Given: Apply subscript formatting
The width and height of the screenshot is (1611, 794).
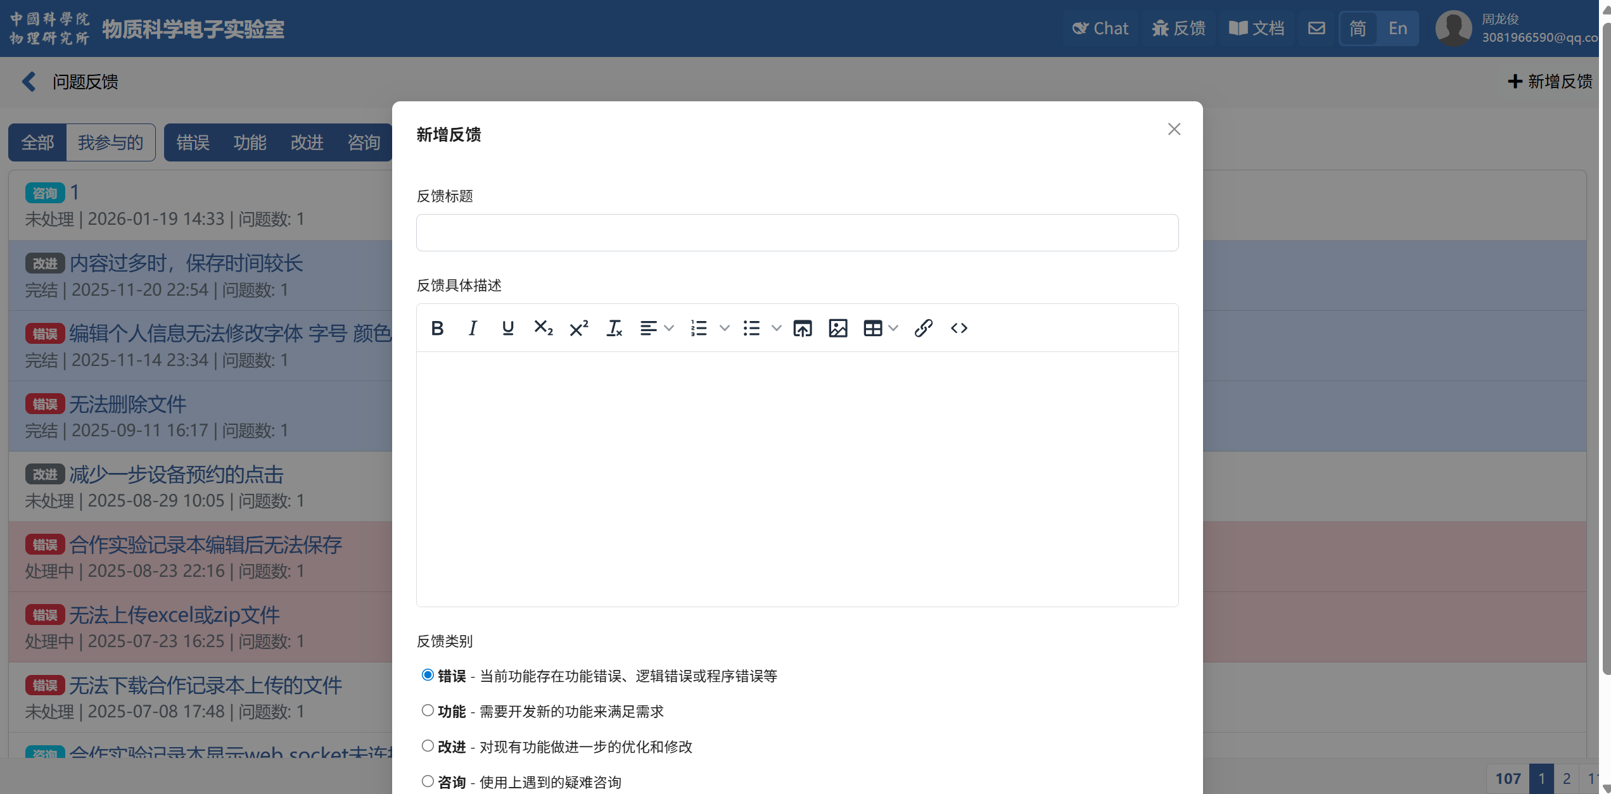Looking at the screenshot, I should (543, 328).
